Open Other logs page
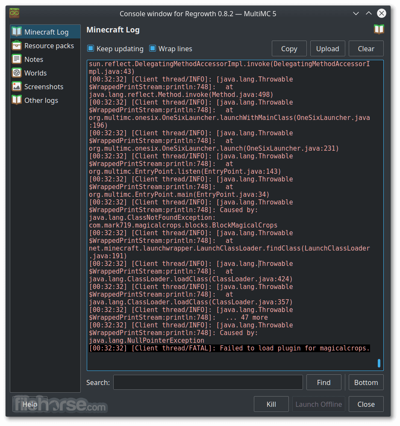 pyautogui.click(x=45, y=100)
